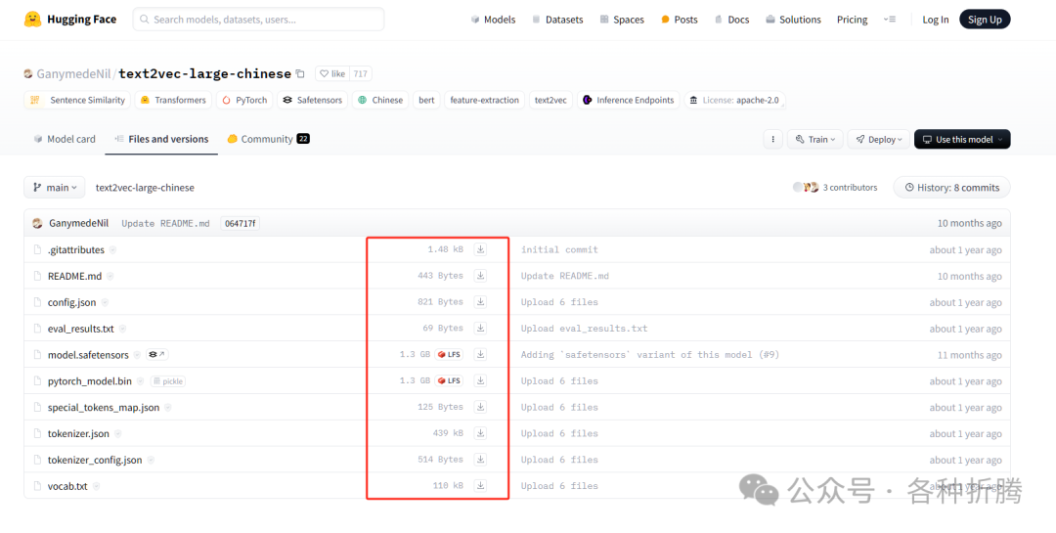Expand the Deploy dropdown
Screen dimensions: 1056x533
pyautogui.click(x=878, y=140)
